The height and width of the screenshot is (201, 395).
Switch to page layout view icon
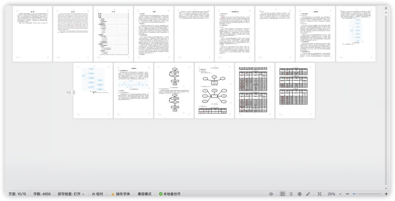click(283, 194)
